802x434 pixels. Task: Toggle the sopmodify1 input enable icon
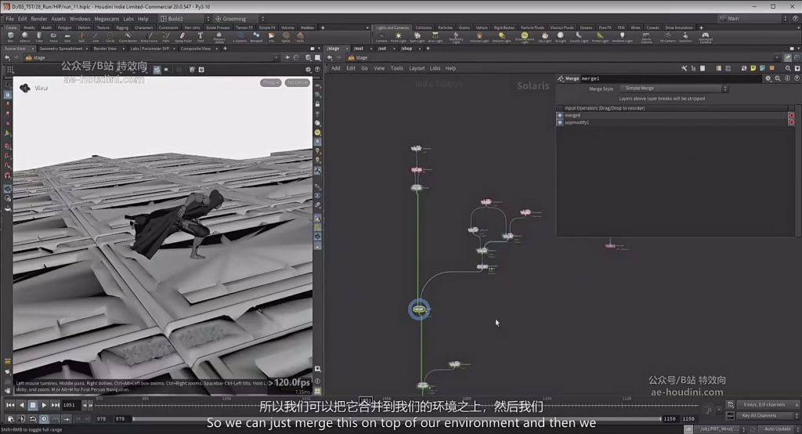click(x=559, y=123)
